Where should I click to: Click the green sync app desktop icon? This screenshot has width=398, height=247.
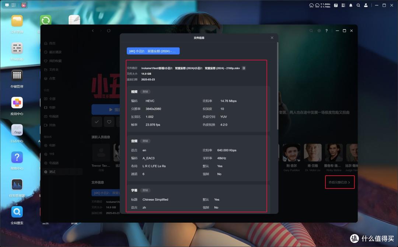click(x=46, y=20)
